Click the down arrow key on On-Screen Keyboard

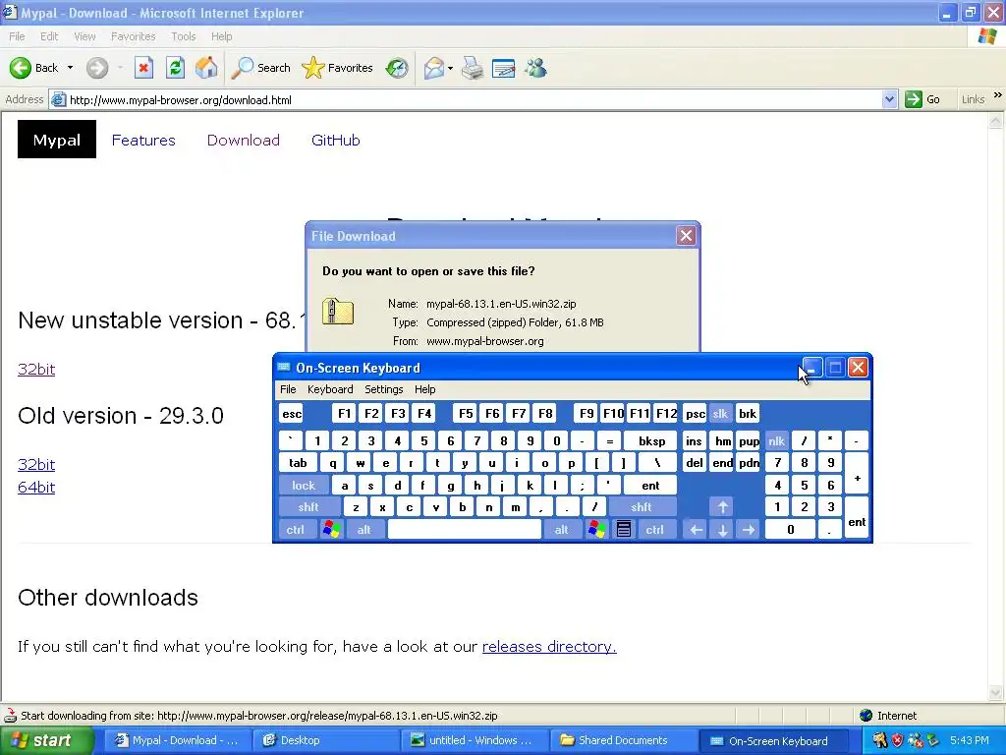coord(722,530)
